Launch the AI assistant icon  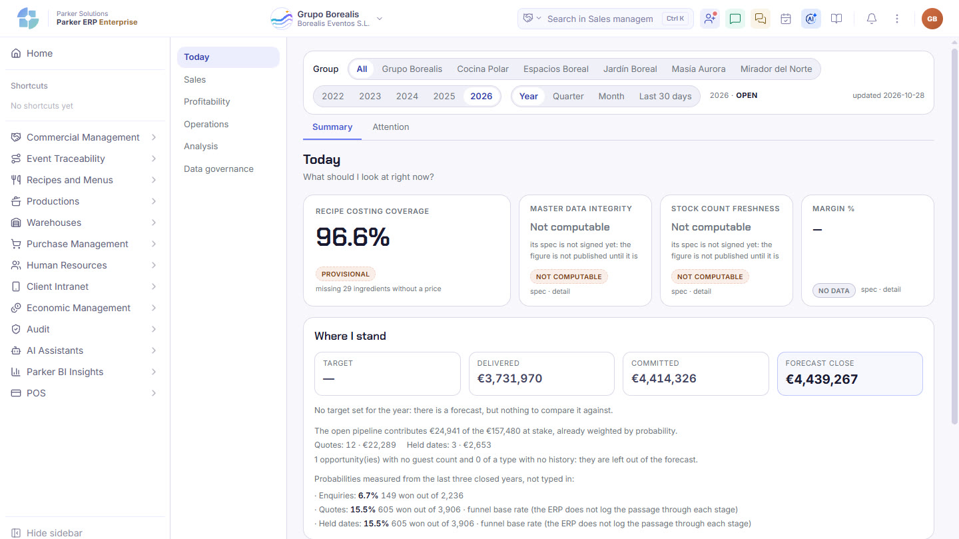(811, 19)
